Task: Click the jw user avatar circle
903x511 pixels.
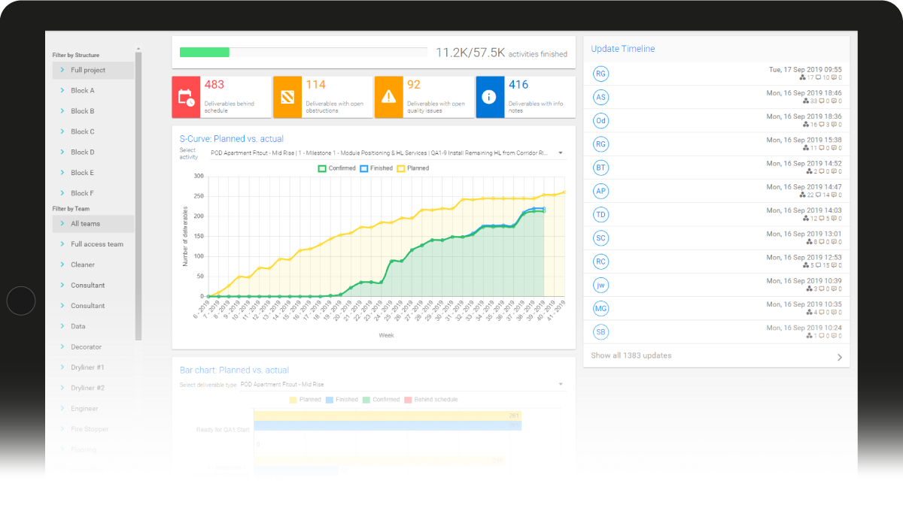Action: [600, 286]
